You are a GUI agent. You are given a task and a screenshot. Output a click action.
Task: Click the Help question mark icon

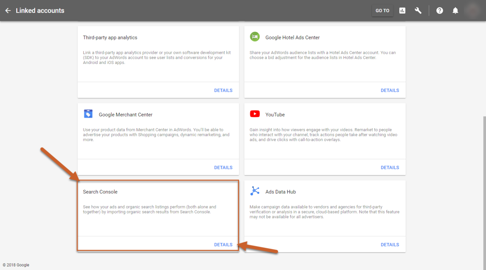tap(439, 10)
